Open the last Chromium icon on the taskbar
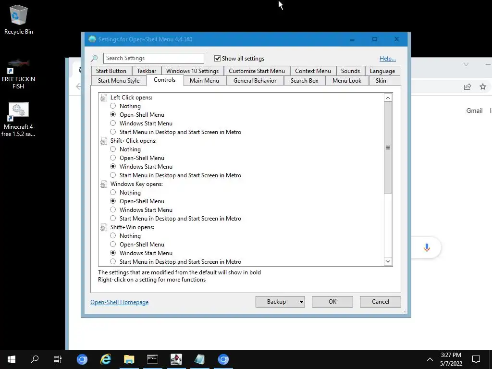492x369 pixels. 223,359
